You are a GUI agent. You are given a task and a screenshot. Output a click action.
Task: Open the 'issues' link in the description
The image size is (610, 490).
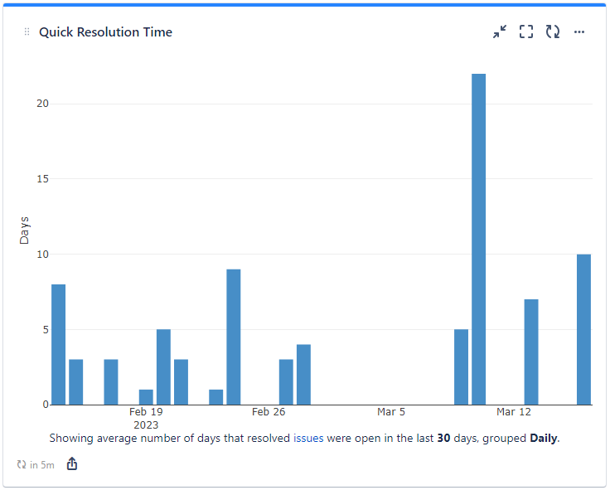pyautogui.click(x=308, y=438)
